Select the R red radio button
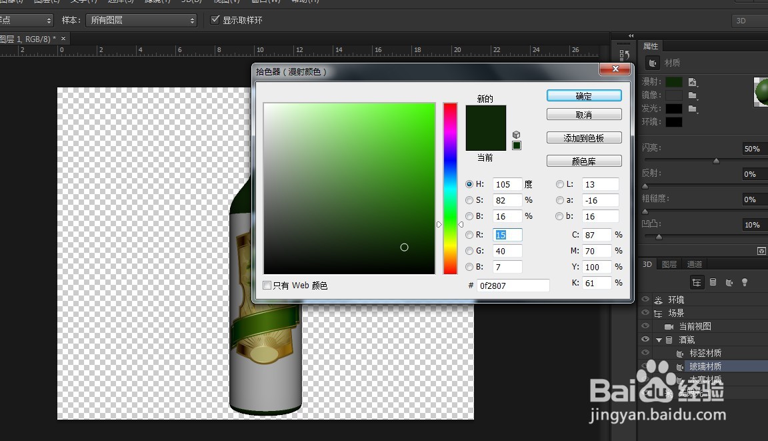 [469, 235]
